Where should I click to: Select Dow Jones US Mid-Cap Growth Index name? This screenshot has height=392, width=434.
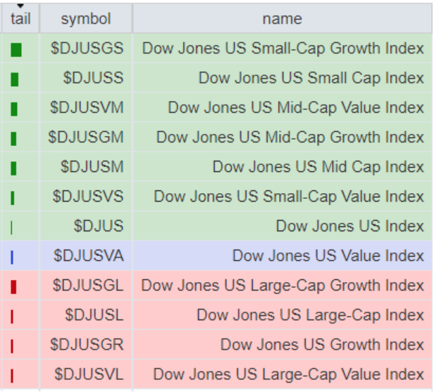pos(290,137)
